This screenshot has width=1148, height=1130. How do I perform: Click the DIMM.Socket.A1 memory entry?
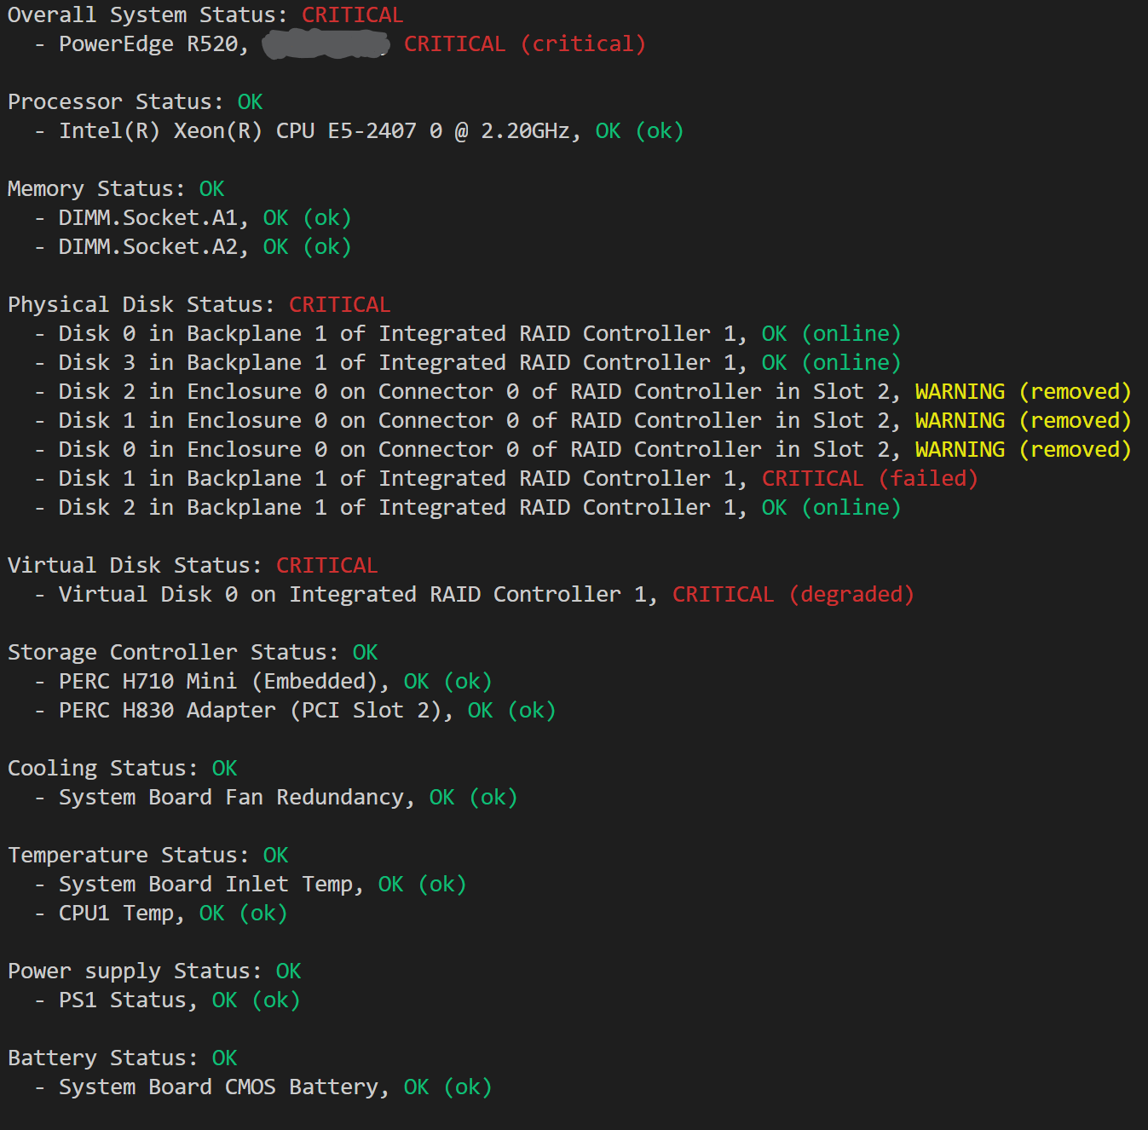205,218
